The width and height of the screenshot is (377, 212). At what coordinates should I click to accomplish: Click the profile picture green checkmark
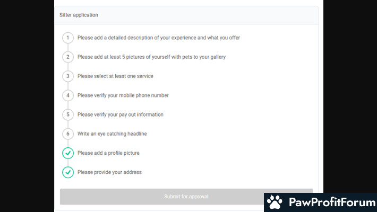click(x=68, y=153)
